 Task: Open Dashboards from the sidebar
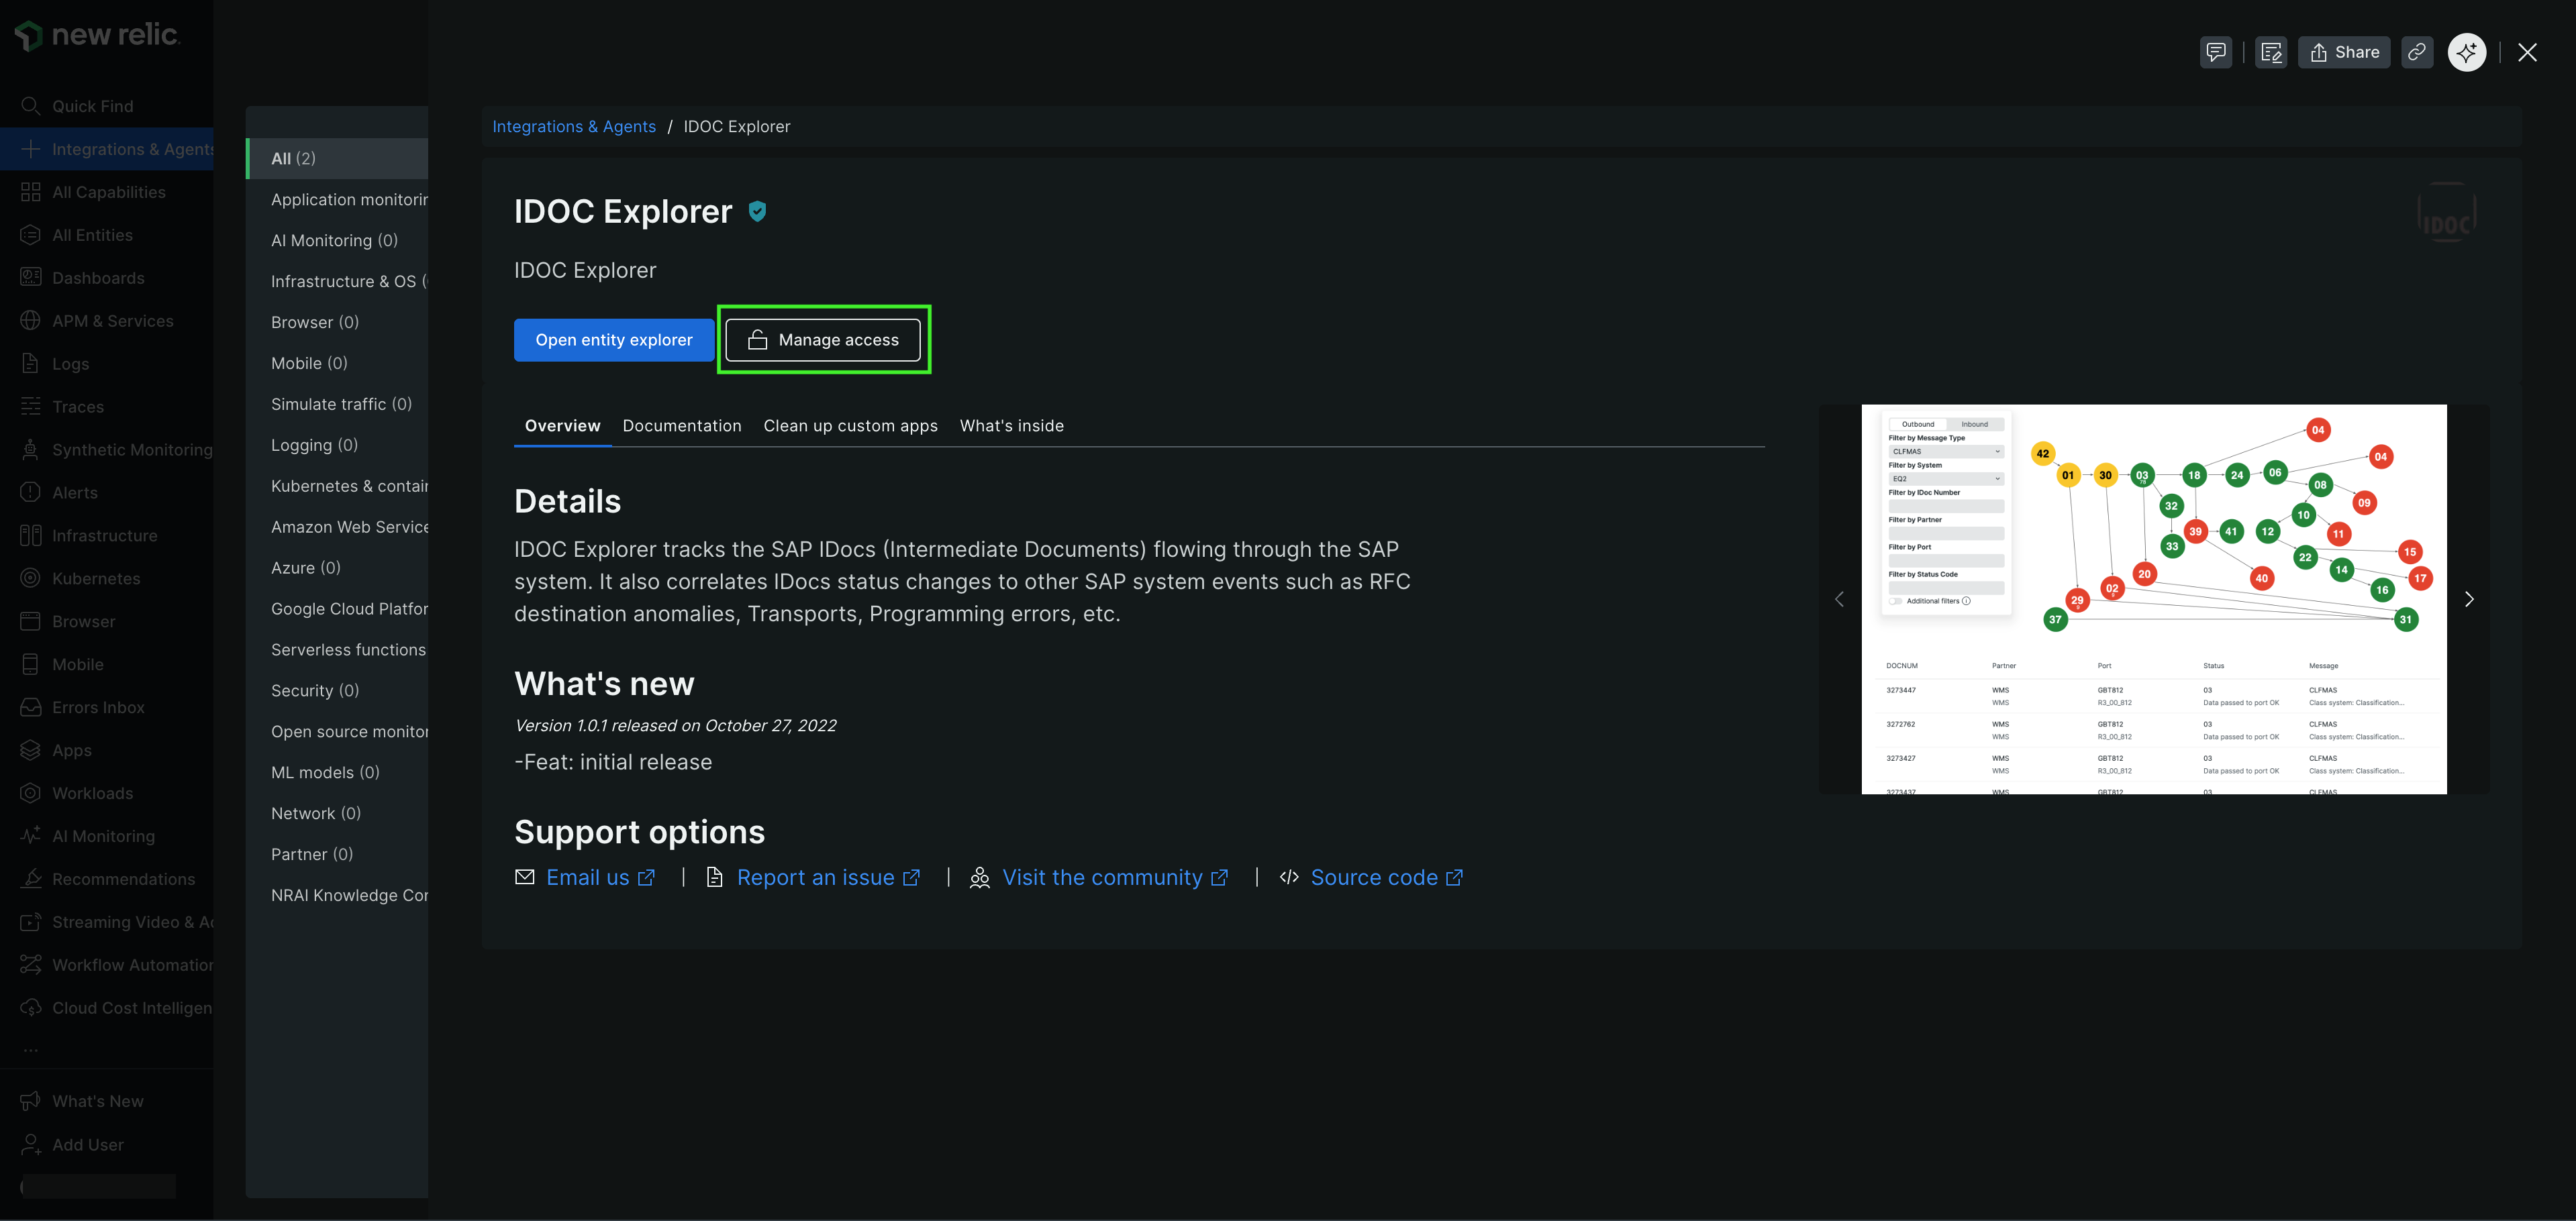click(98, 278)
